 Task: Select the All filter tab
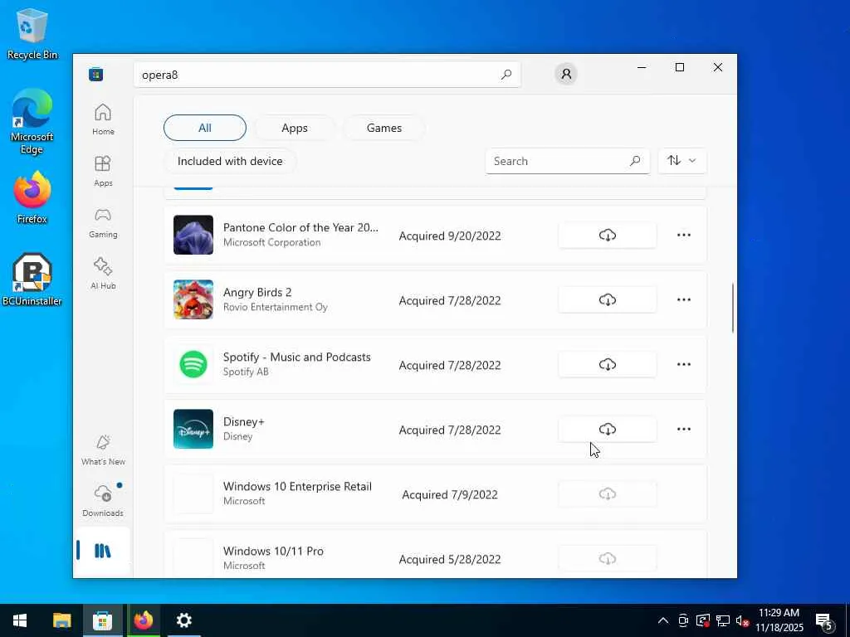tap(205, 128)
